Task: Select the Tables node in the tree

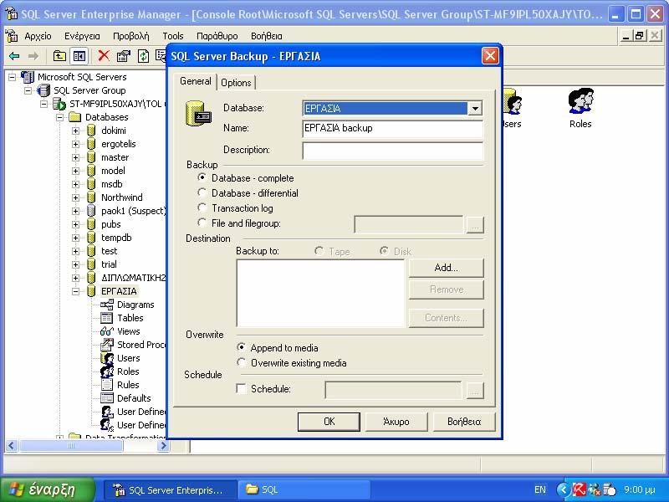Action: click(130, 318)
